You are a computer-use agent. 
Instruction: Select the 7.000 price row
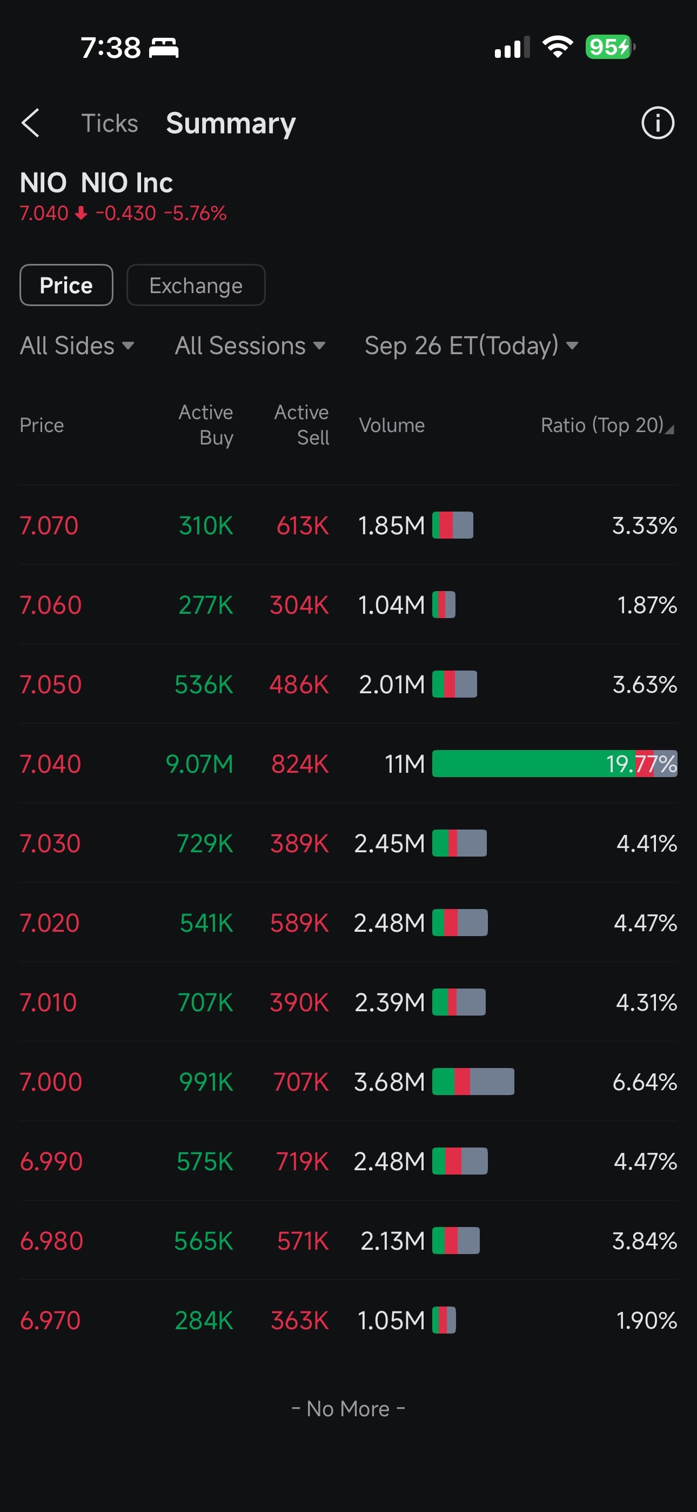[348, 1081]
